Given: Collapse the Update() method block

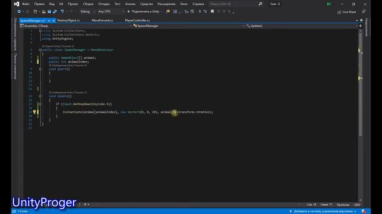Looking at the screenshot, I should click(x=40, y=96).
